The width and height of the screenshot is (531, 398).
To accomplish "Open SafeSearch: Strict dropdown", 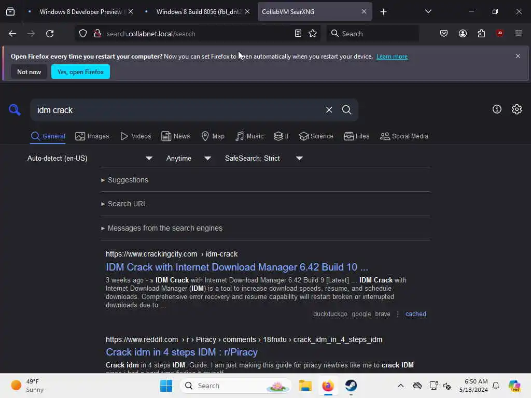I will (x=263, y=159).
